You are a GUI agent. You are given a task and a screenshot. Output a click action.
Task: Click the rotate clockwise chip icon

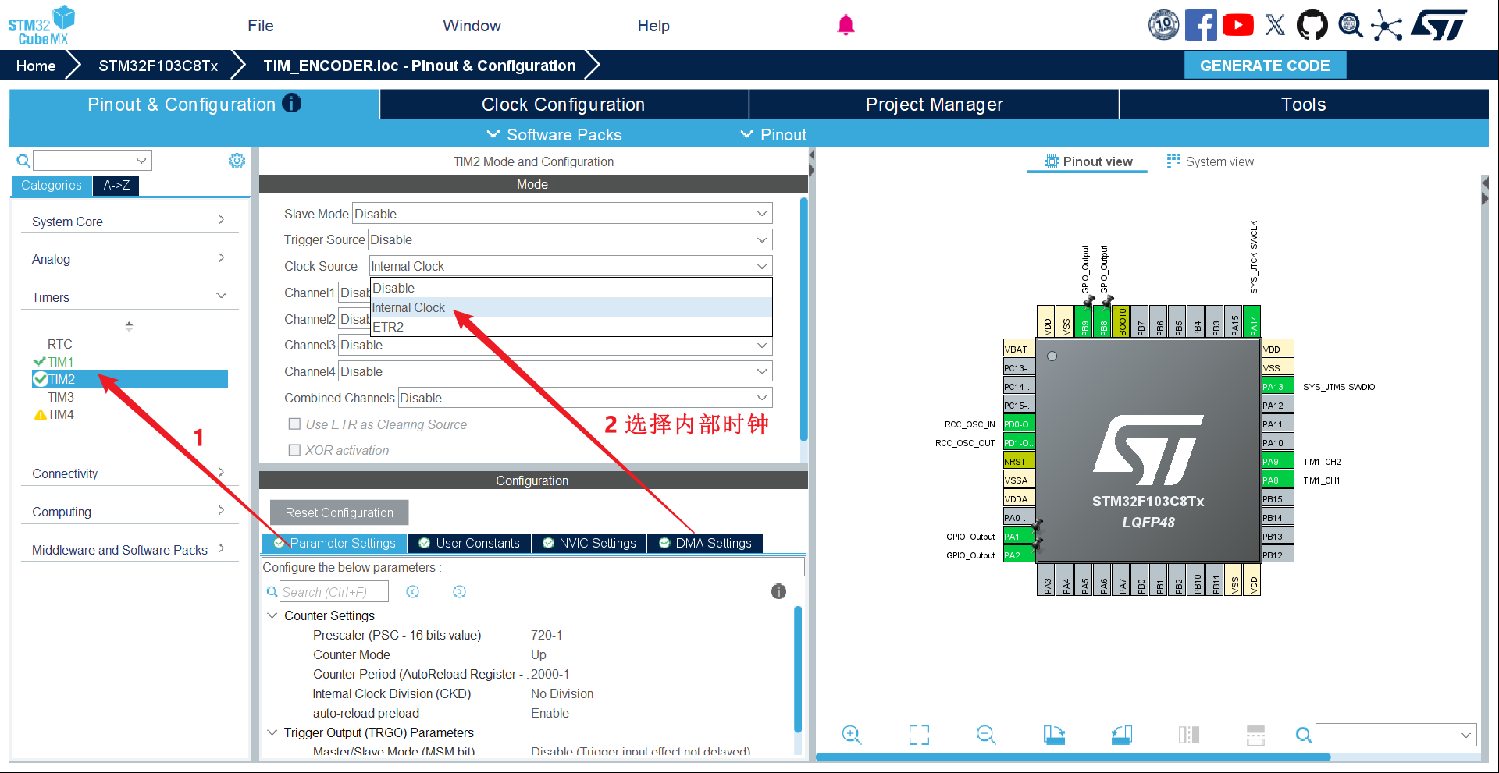[1054, 735]
